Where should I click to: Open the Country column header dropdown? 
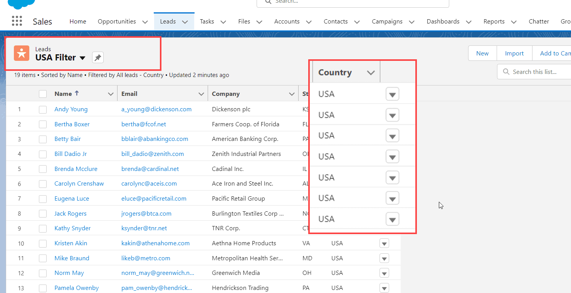click(x=371, y=72)
